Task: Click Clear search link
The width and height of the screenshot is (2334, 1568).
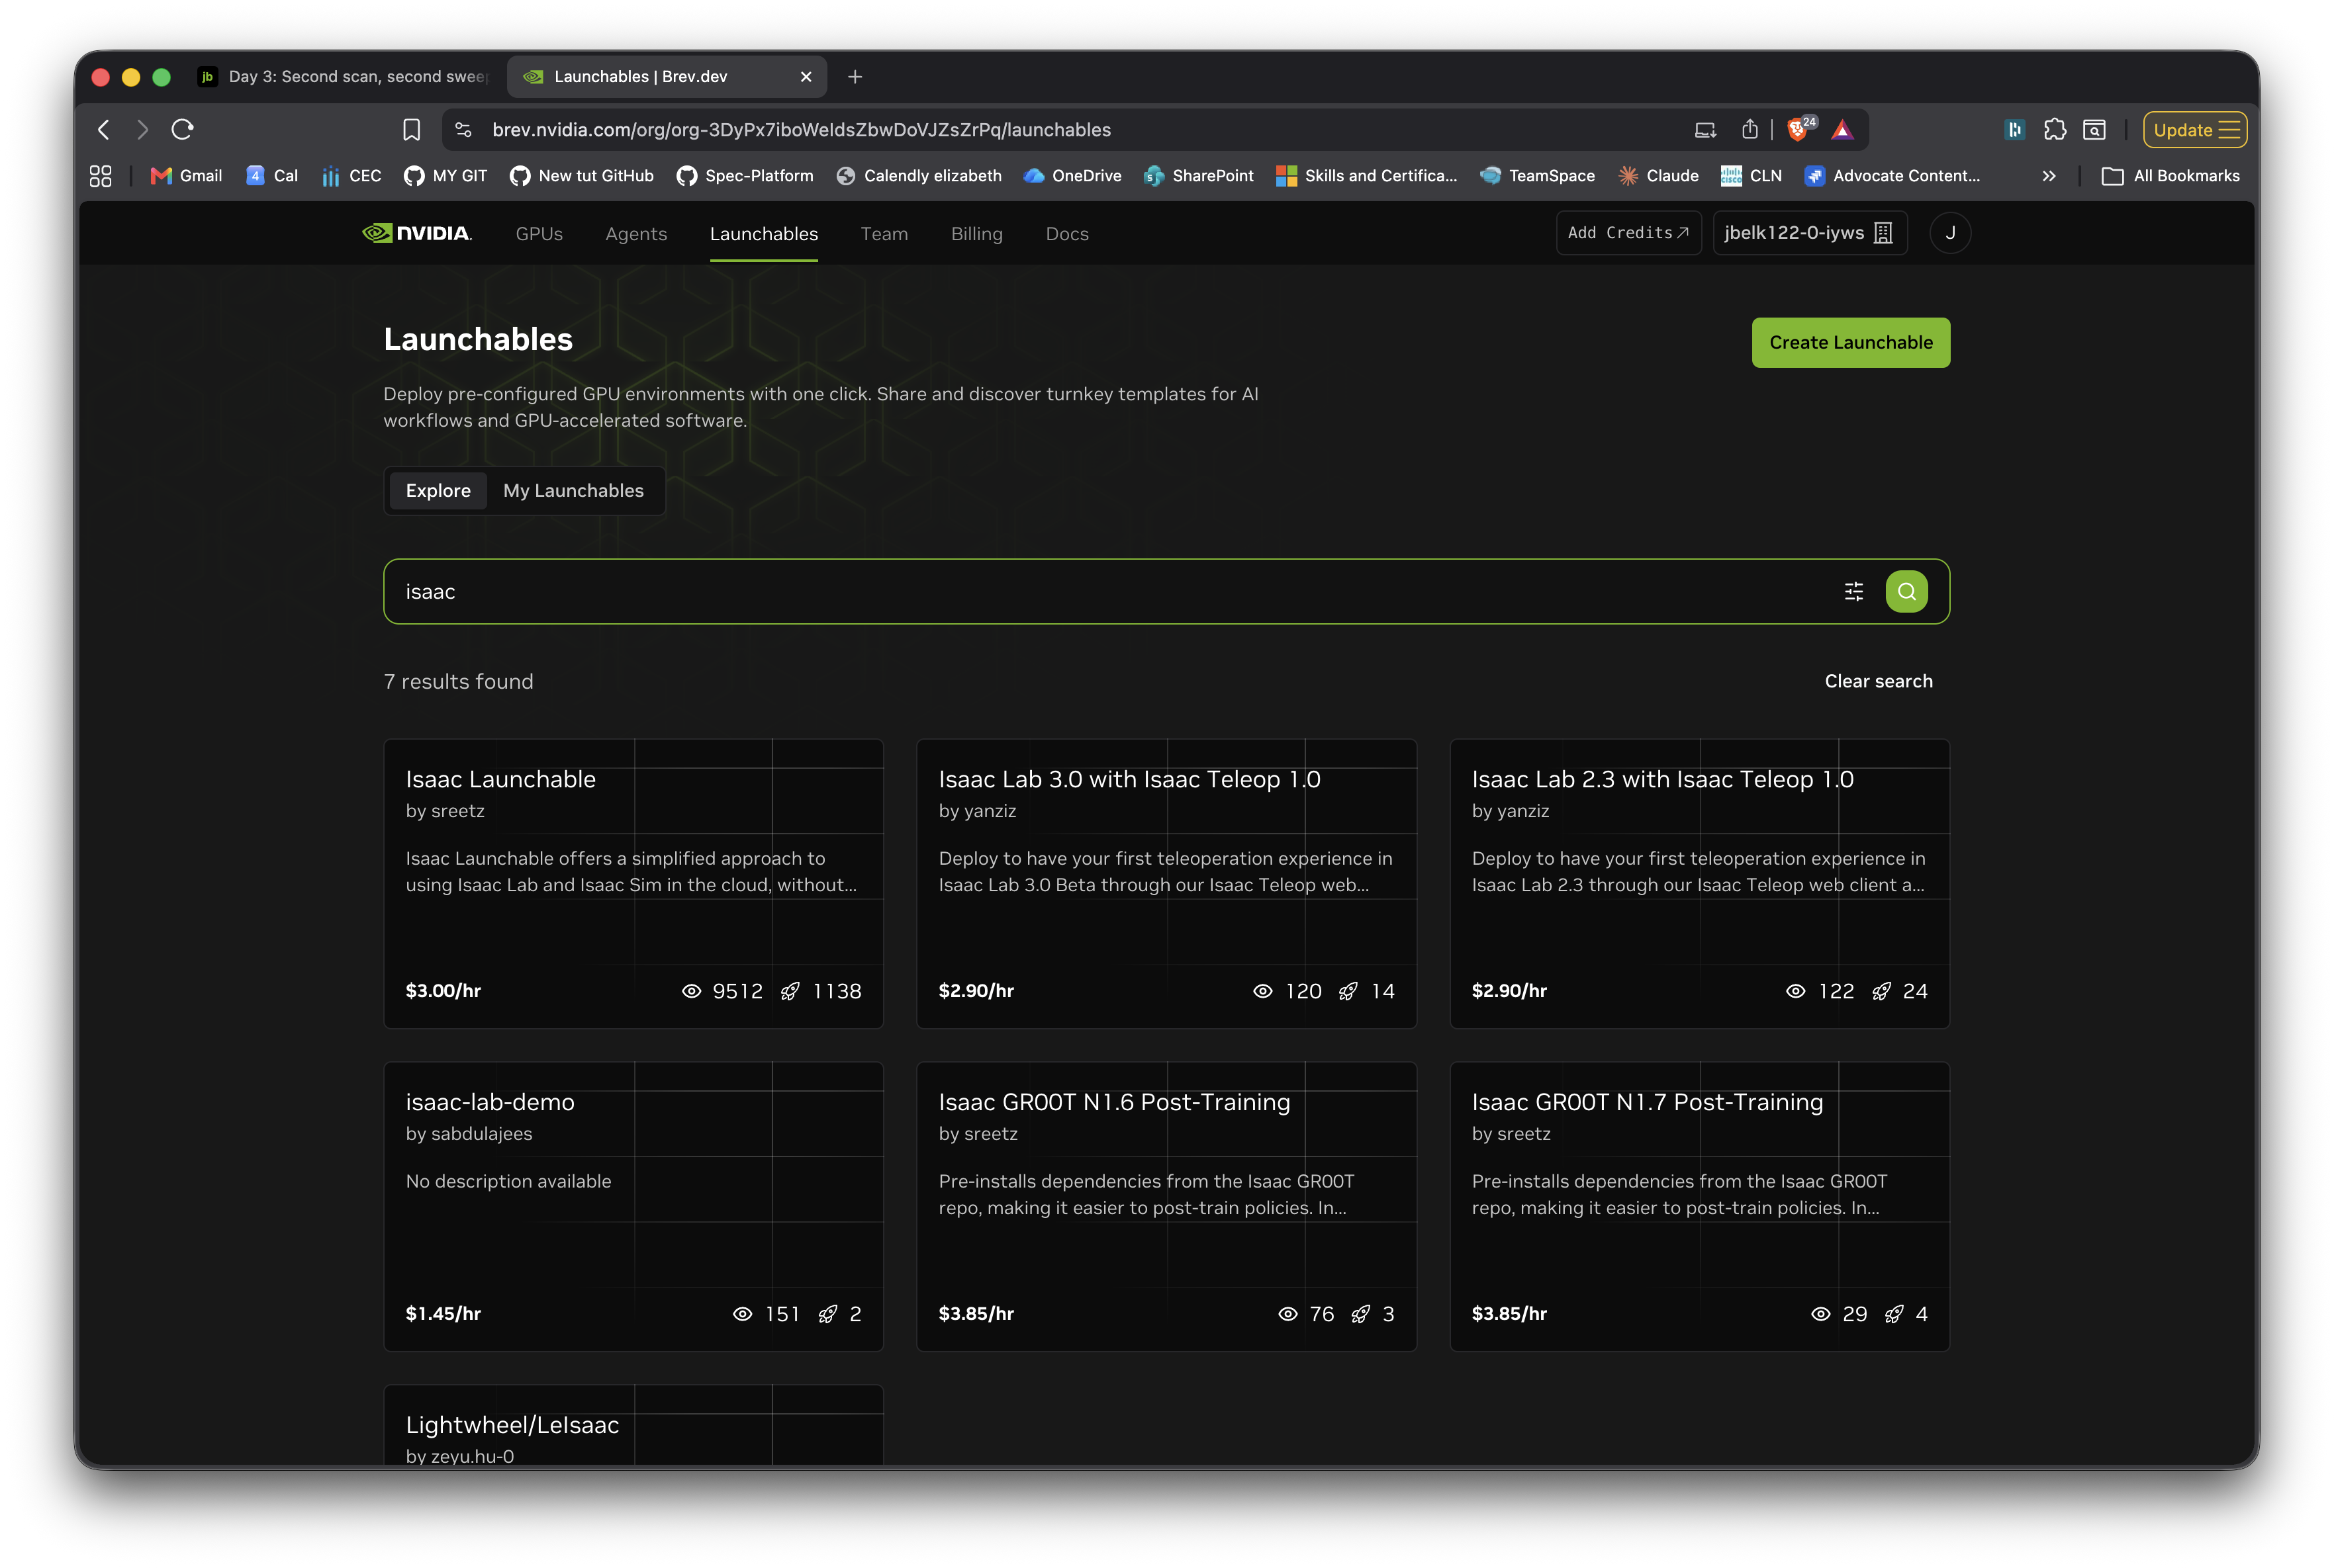Action: [x=1878, y=681]
